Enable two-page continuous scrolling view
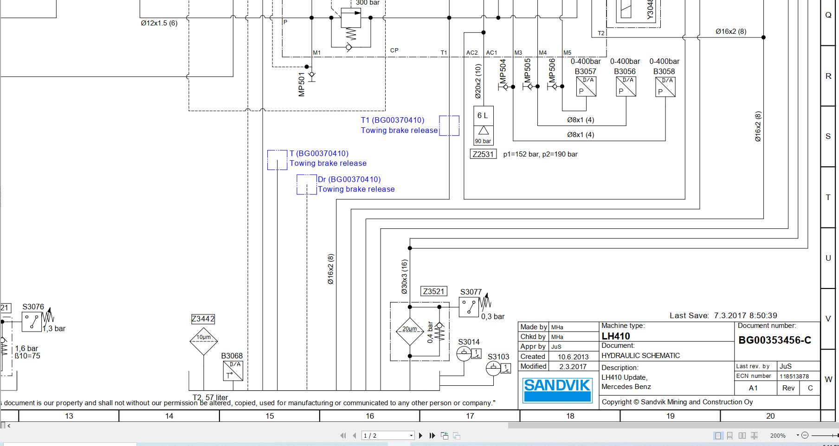This screenshot has height=446, width=839. pos(755,435)
